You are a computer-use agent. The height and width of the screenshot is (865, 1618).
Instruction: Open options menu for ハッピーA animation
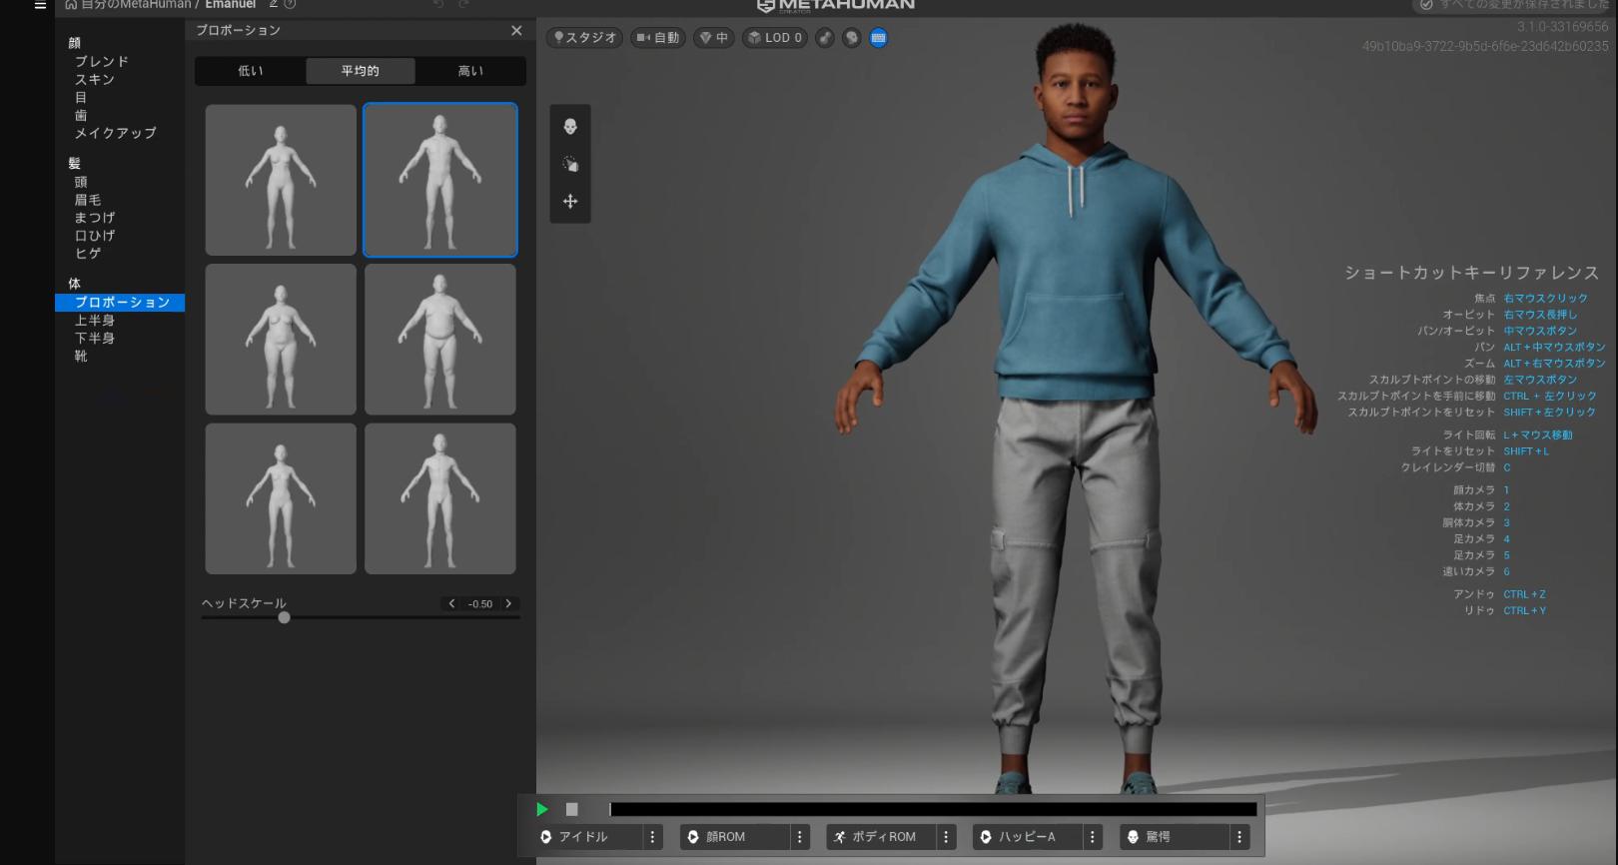1093,837
